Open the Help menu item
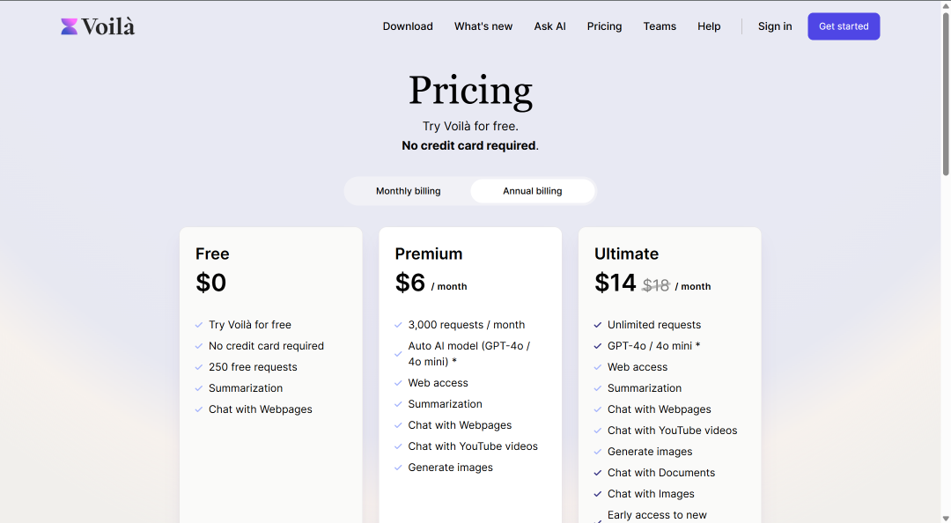Viewport: 951px width, 523px height. click(x=708, y=26)
